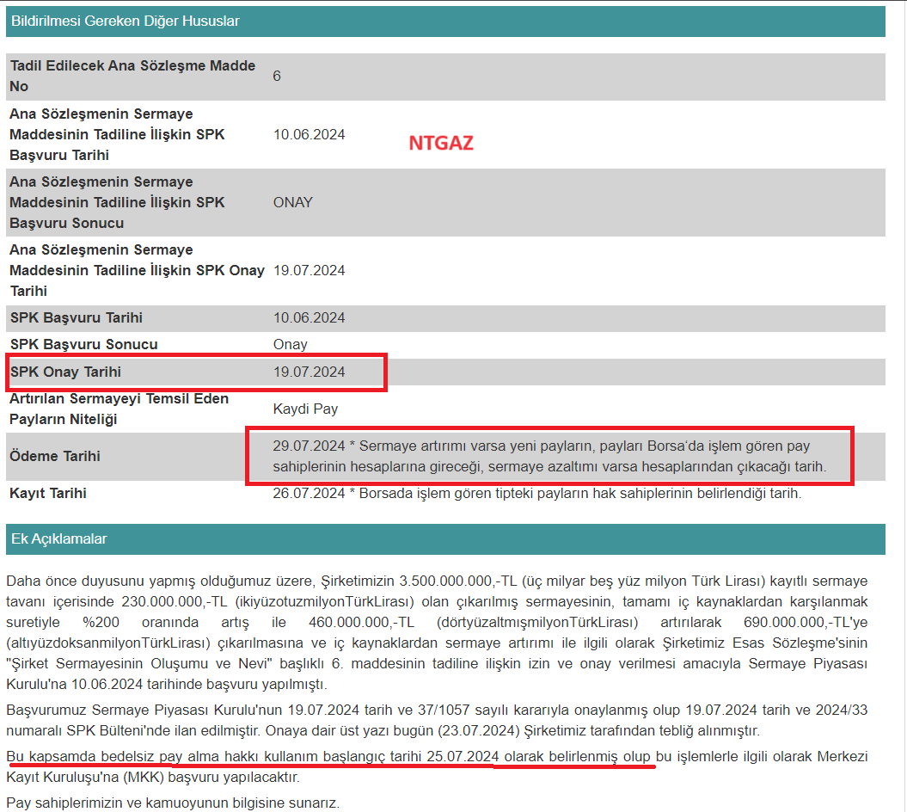Screen dimensions: 907x812
Task: Click 'Pay sahiplerimizin ve kamuoyunun bilgisine sunarız.'
Action: click(173, 803)
